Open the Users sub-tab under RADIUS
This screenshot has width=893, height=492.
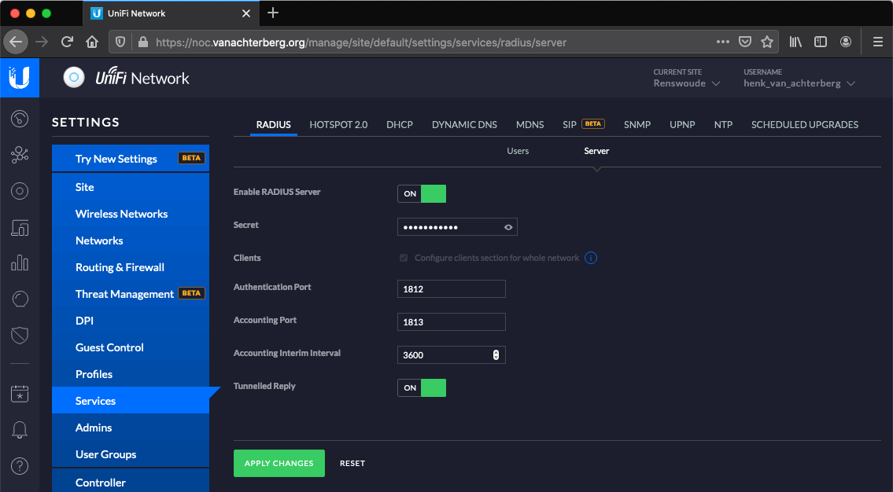[518, 151]
